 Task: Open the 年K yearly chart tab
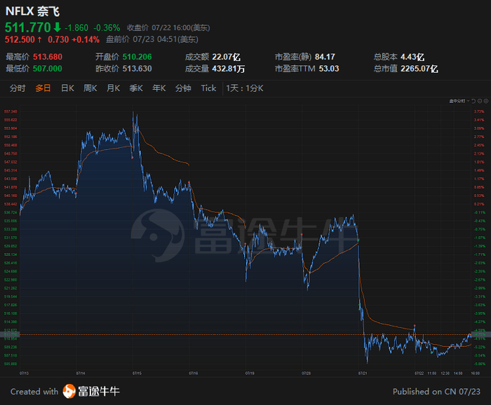pyautogui.click(x=159, y=88)
